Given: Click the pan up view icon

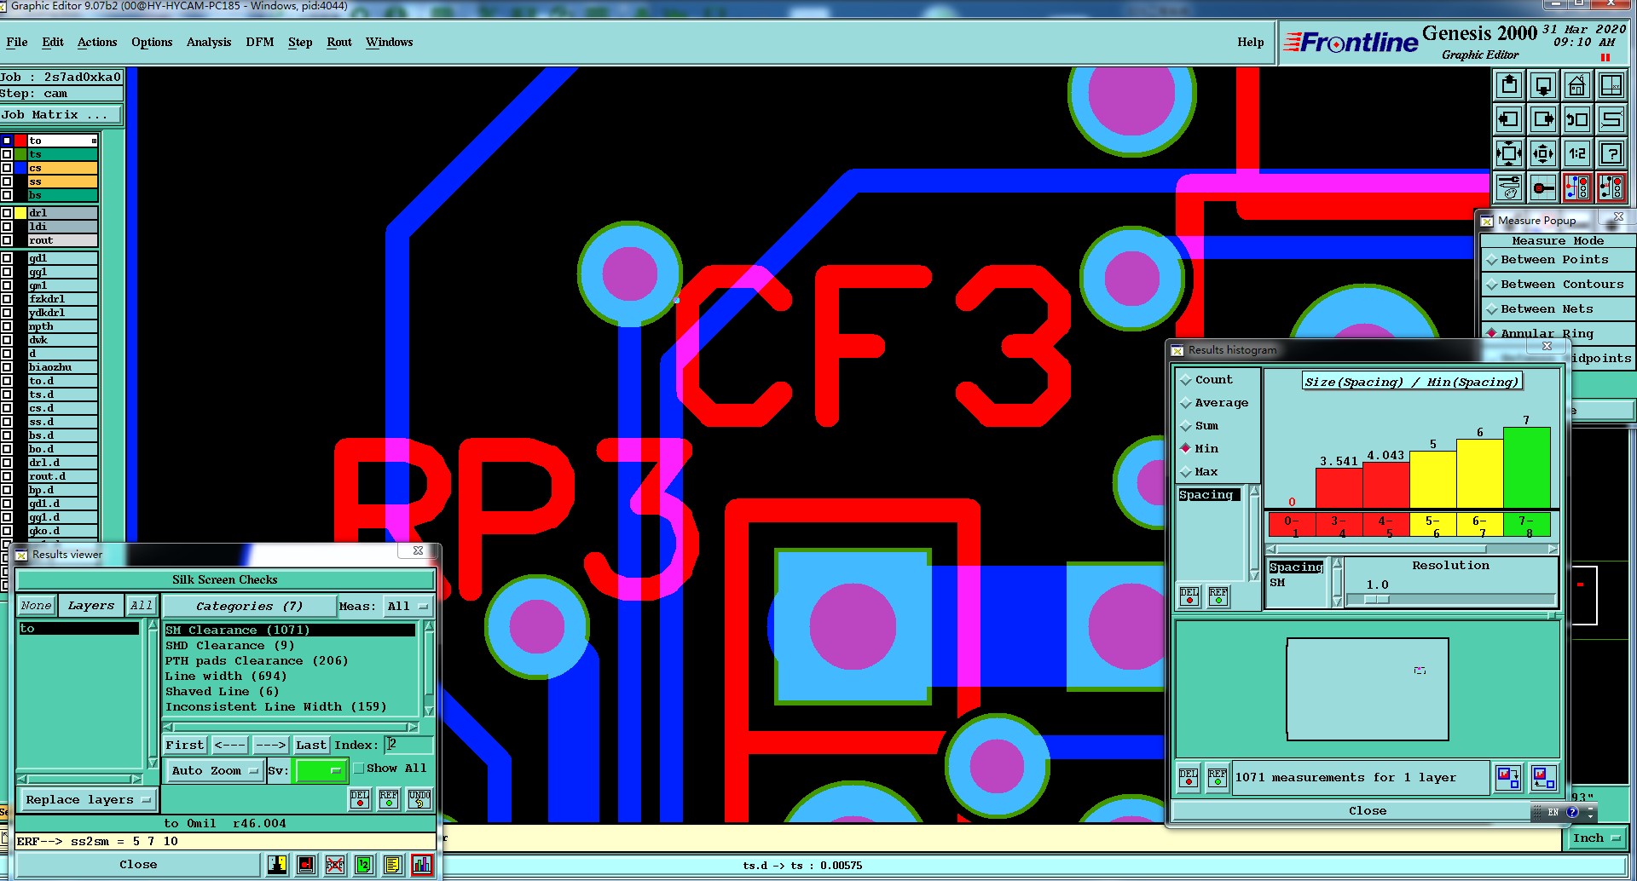Looking at the screenshot, I should [x=1509, y=85].
